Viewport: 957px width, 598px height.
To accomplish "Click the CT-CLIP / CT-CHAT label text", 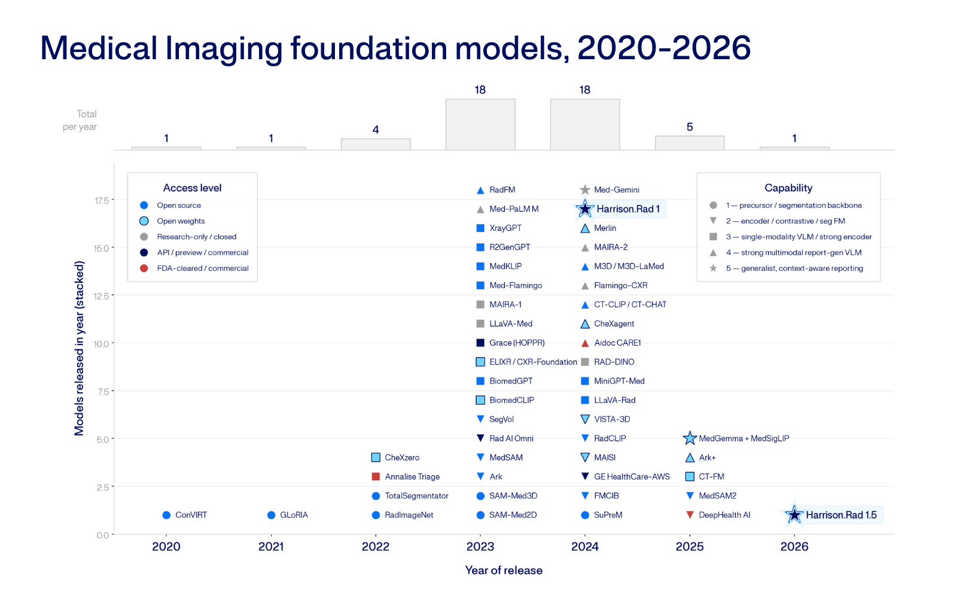I will (x=630, y=304).
